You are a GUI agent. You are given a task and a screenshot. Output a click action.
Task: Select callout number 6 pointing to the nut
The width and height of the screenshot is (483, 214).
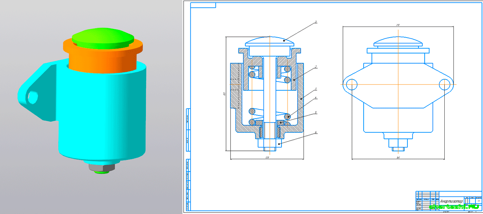[316, 132]
